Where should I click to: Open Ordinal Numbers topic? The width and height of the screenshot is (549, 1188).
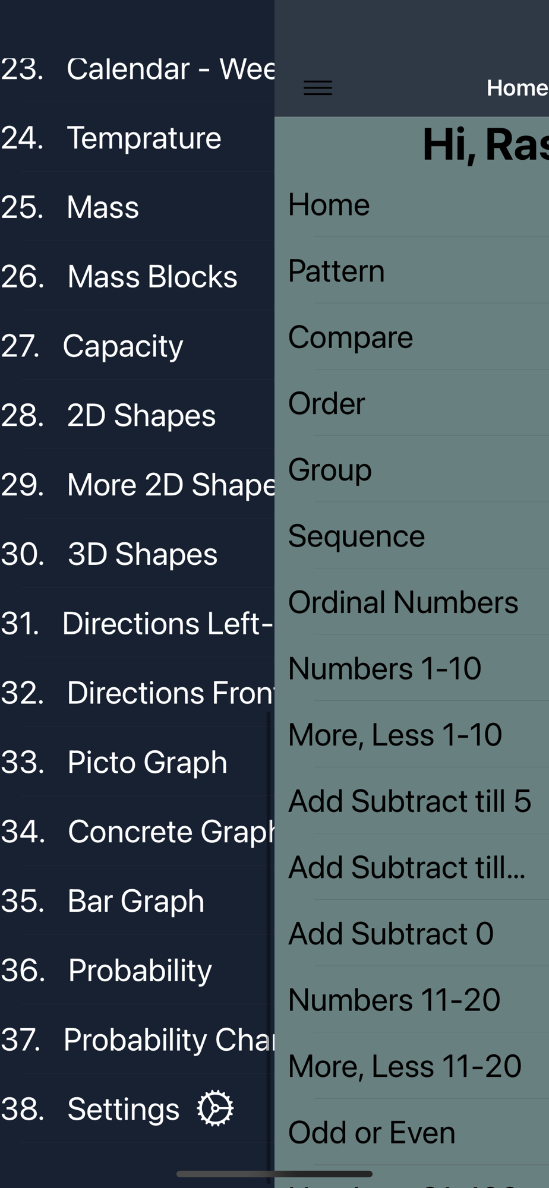[x=403, y=602]
